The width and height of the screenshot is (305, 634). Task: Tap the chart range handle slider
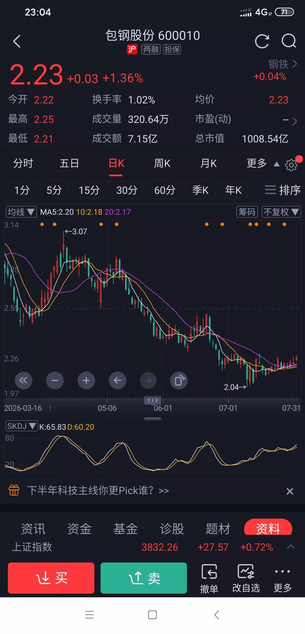click(152, 400)
